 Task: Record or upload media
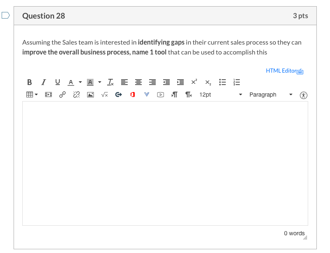pyautogui.click(x=161, y=95)
